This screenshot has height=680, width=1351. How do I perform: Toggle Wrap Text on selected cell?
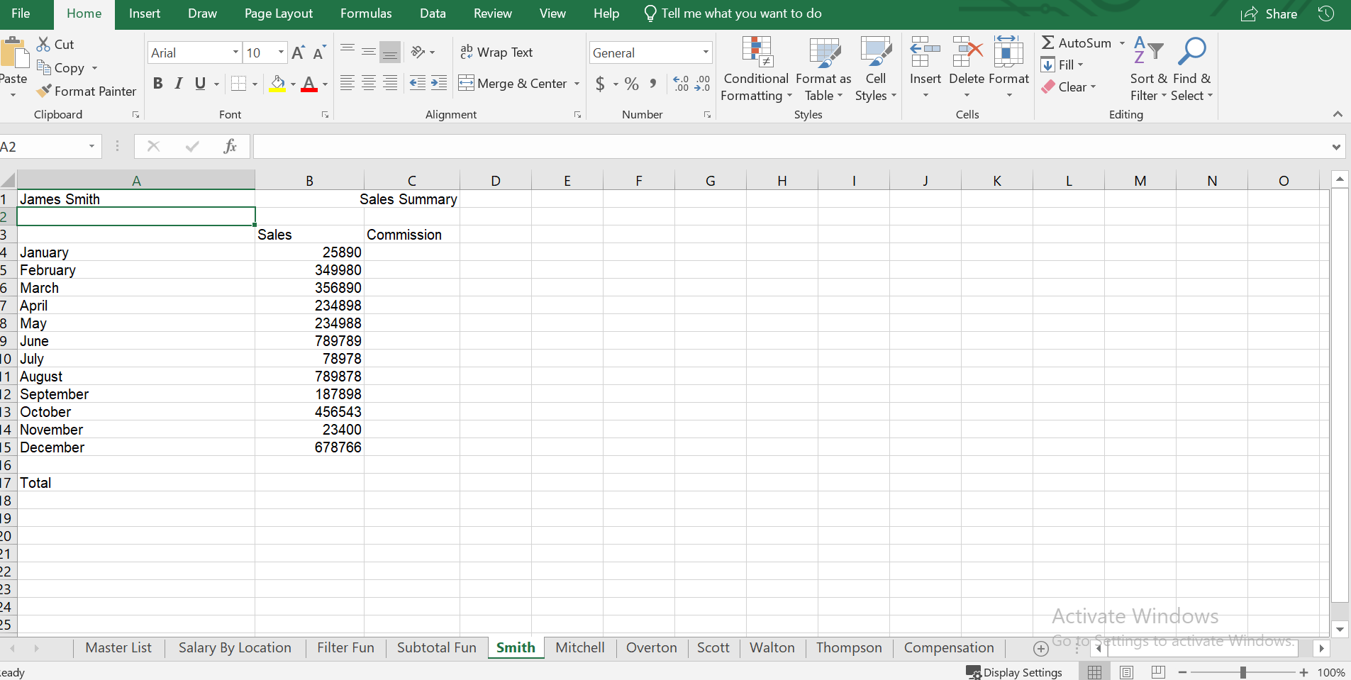pos(496,52)
